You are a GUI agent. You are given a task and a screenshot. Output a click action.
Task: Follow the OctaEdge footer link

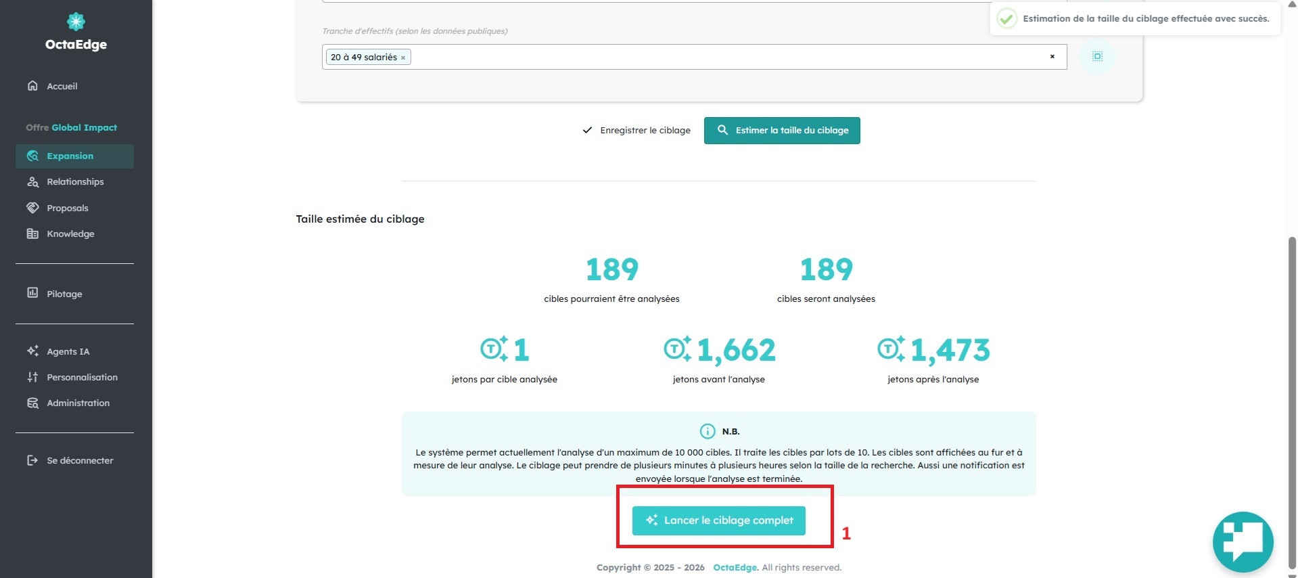(x=736, y=567)
